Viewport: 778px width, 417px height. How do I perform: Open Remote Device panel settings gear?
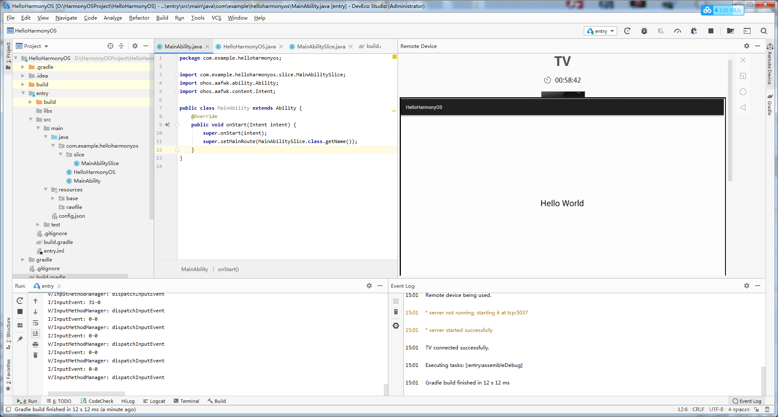pos(747,46)
